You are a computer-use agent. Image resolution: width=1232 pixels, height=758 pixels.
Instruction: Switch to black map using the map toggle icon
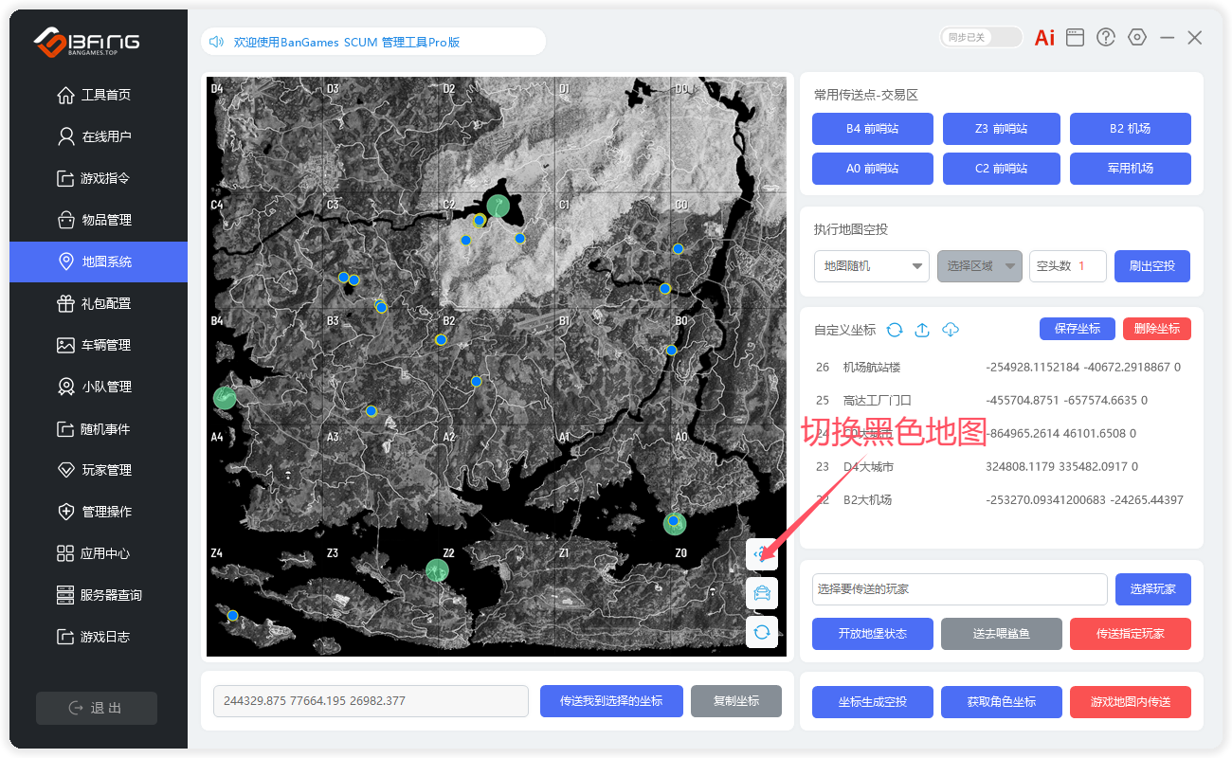pos(762,555)
